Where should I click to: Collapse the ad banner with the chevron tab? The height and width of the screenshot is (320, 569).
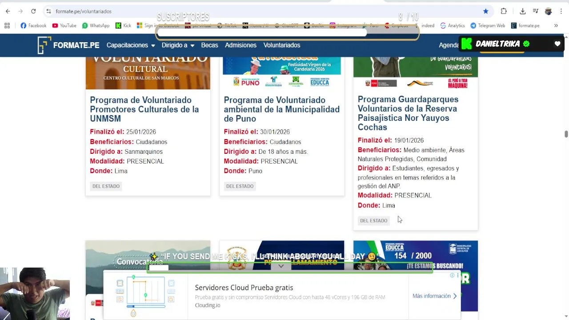(x=281, y=266)
